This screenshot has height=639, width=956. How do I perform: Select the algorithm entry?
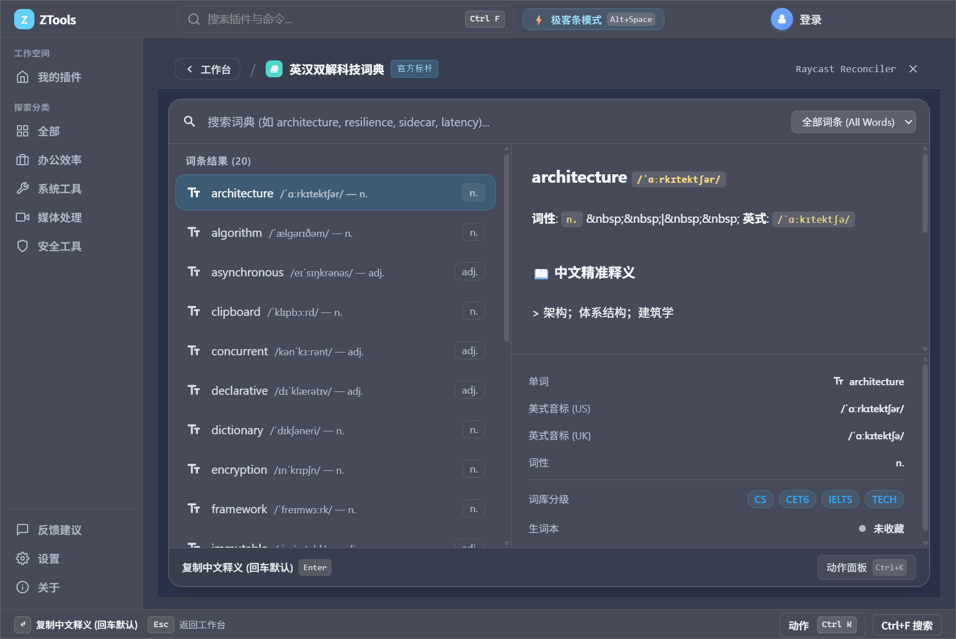tap(336, 232)
